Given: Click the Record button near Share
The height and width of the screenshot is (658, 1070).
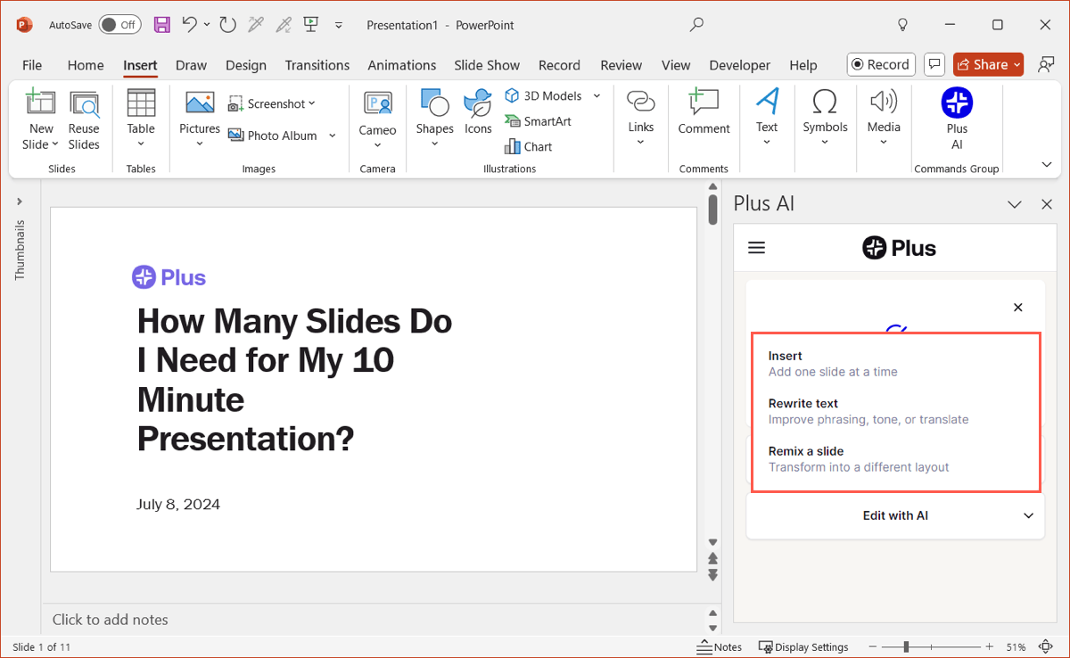Looking at the screenshot, I should click(x=881, y=64).
